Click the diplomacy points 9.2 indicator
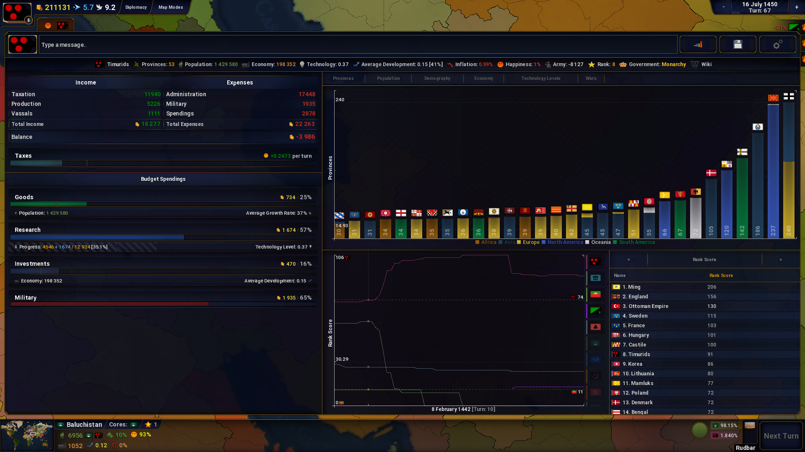This screenshot has width=805, height=452. (x=106, y=8)
